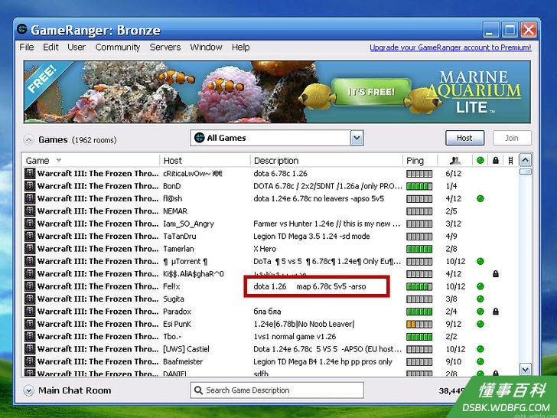
Task: Click Warcraft icon in TaTanDru row
Action: 30,236
